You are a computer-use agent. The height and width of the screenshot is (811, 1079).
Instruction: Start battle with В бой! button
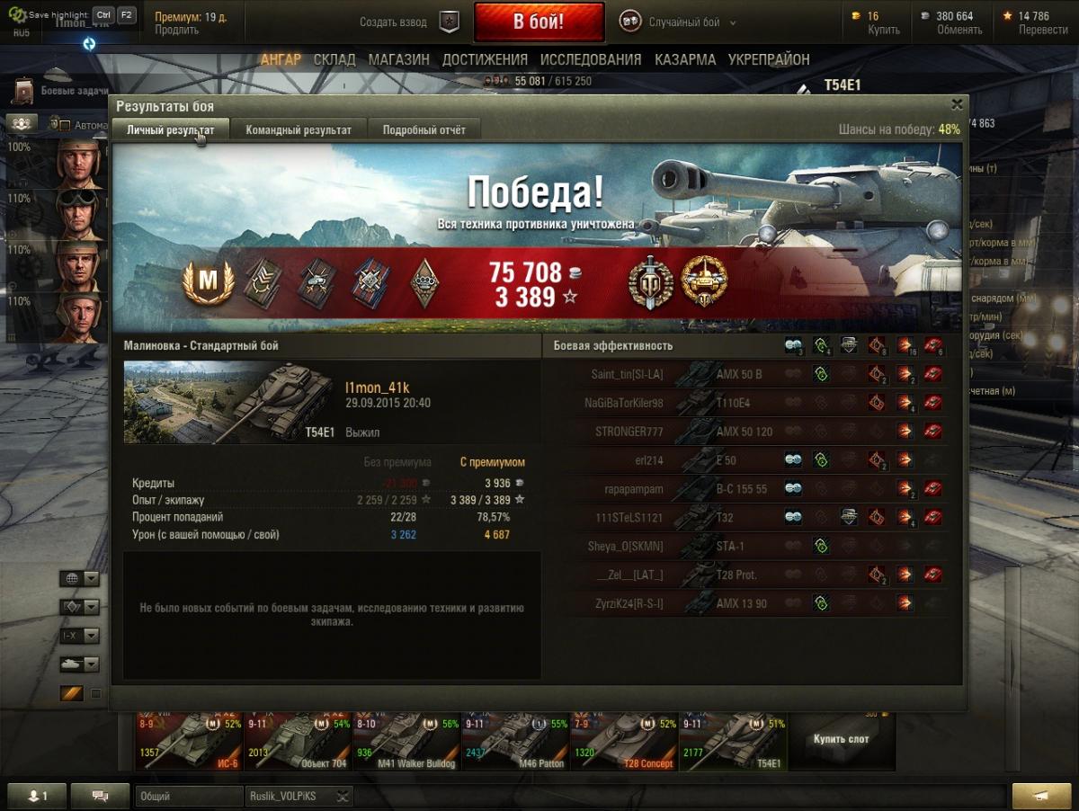click(x=539, y=22)
